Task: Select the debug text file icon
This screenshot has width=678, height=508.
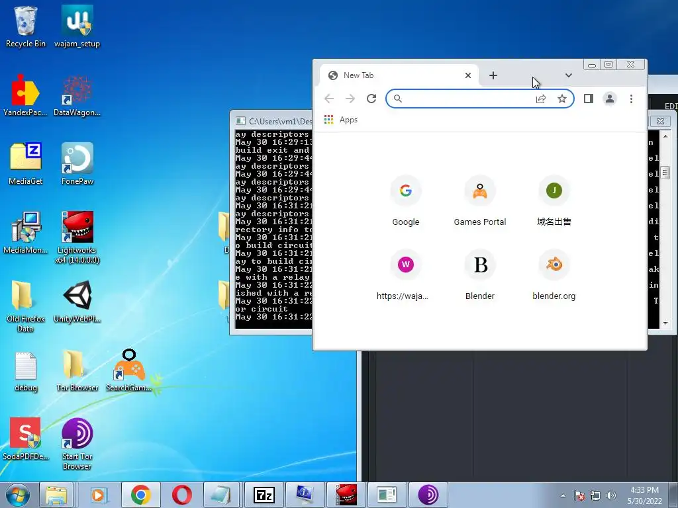Action: 26,370
